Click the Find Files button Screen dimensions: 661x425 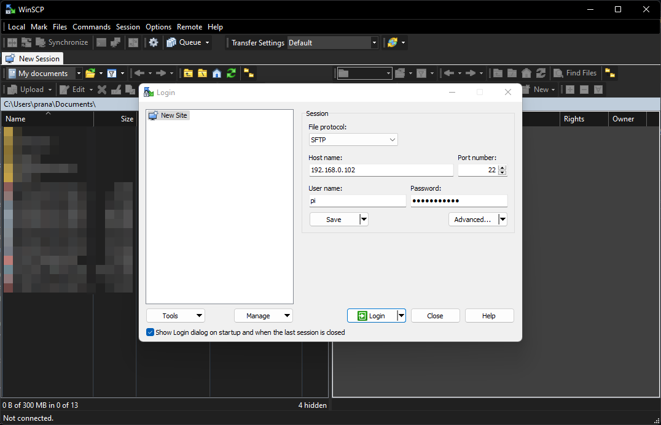575,73
